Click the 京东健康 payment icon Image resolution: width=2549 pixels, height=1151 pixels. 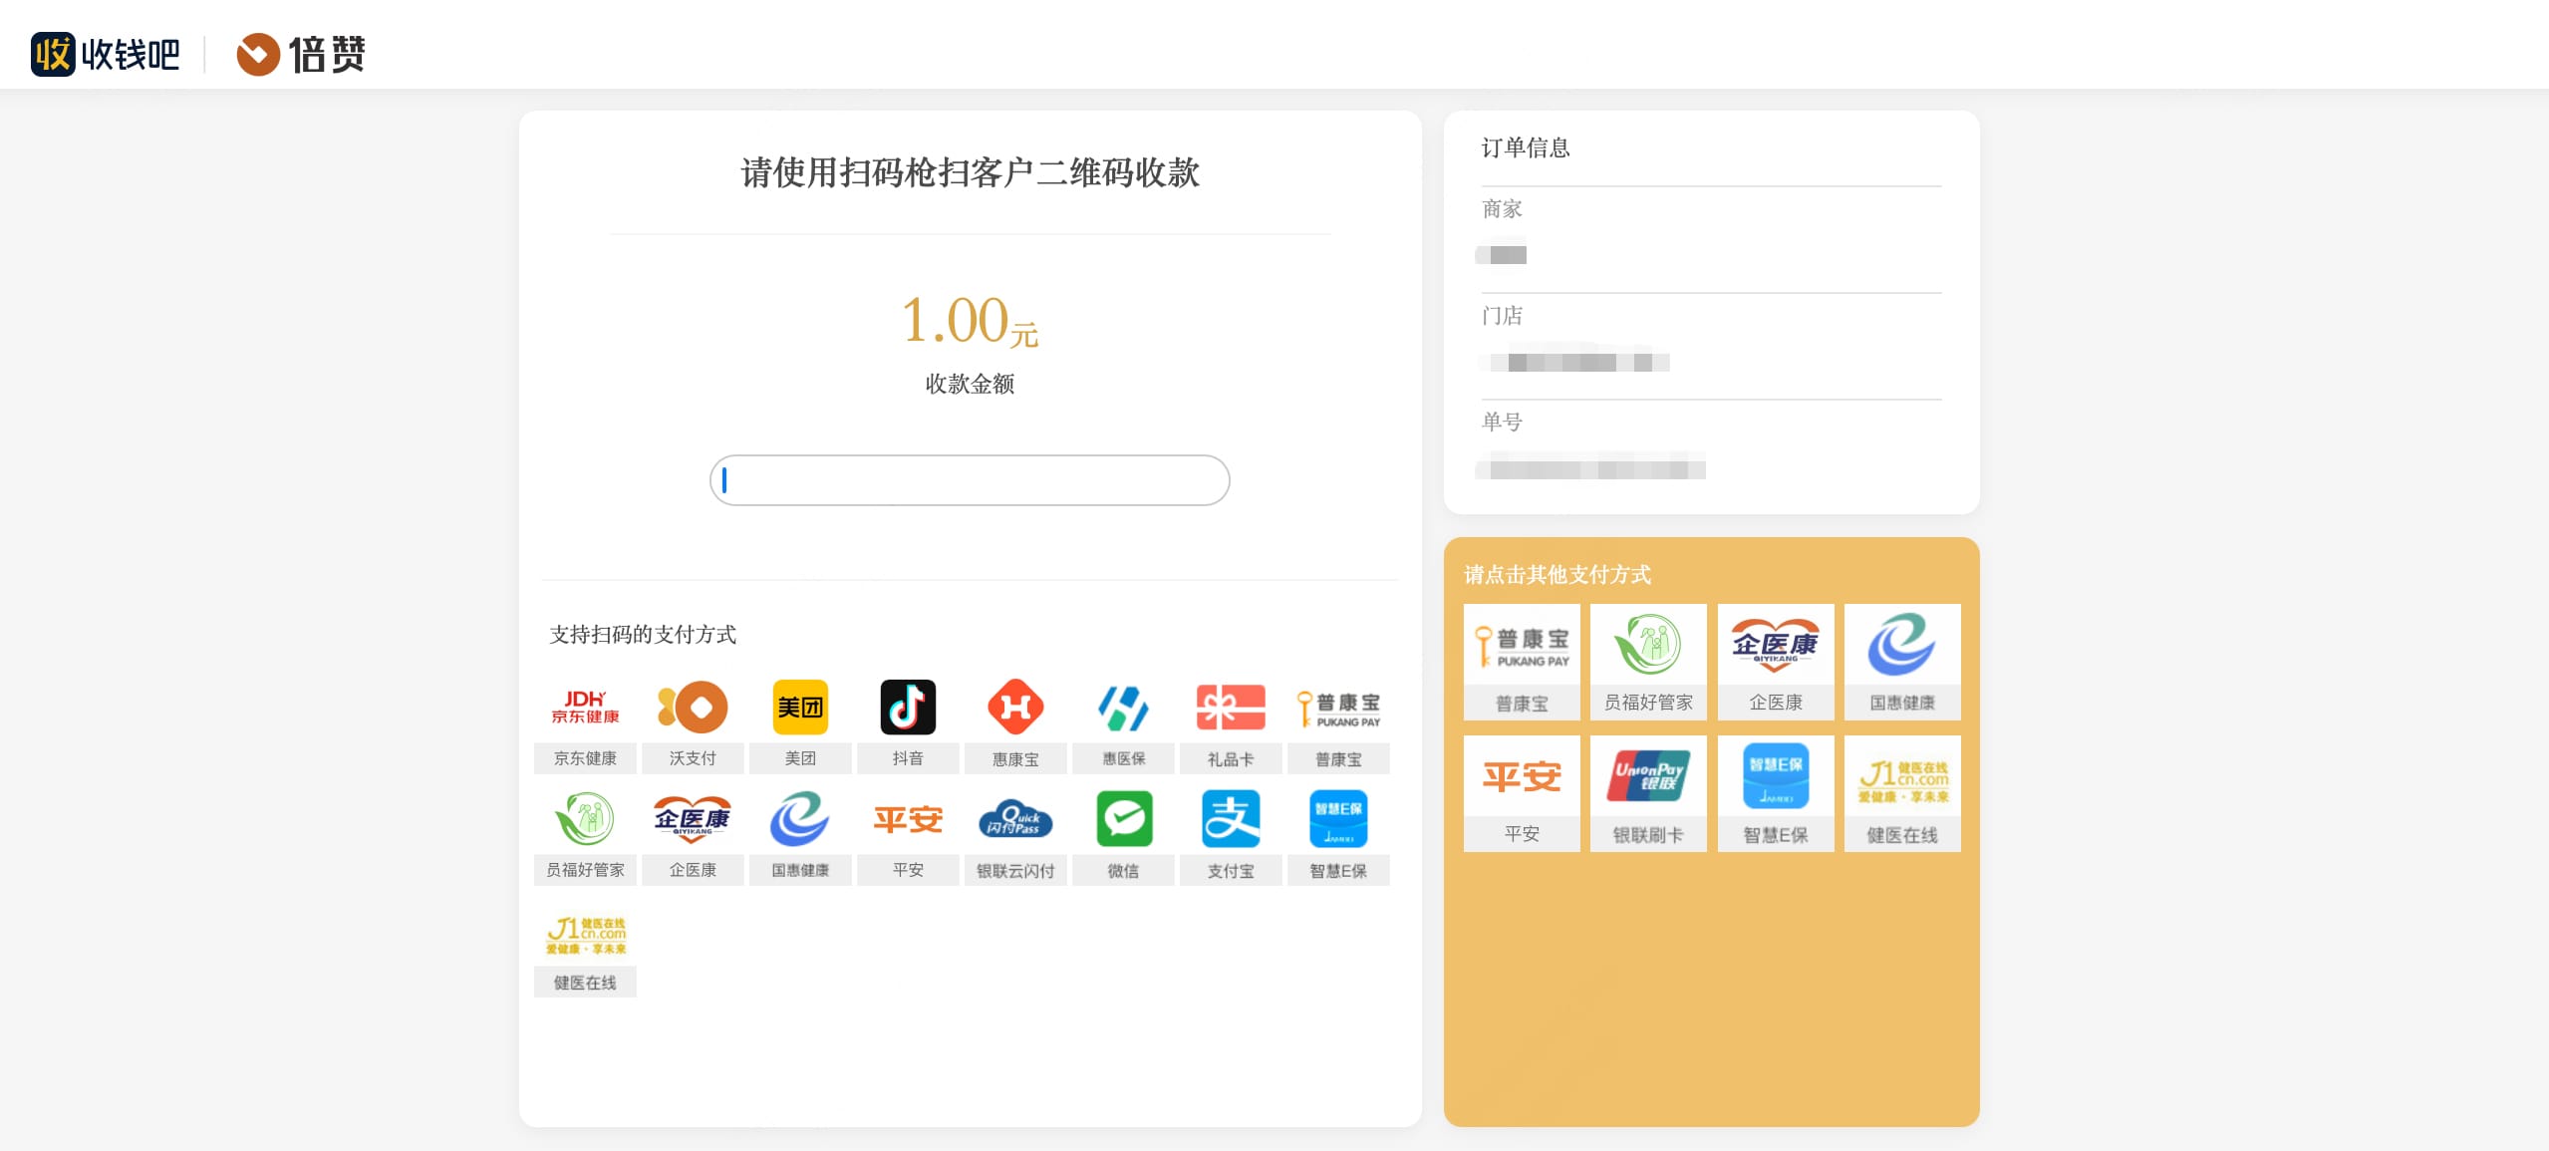[585, 707]
